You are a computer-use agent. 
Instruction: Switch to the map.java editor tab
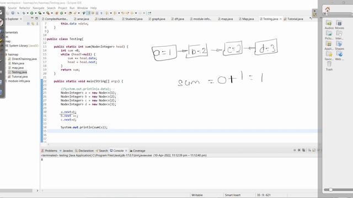[x=226, y=19]
